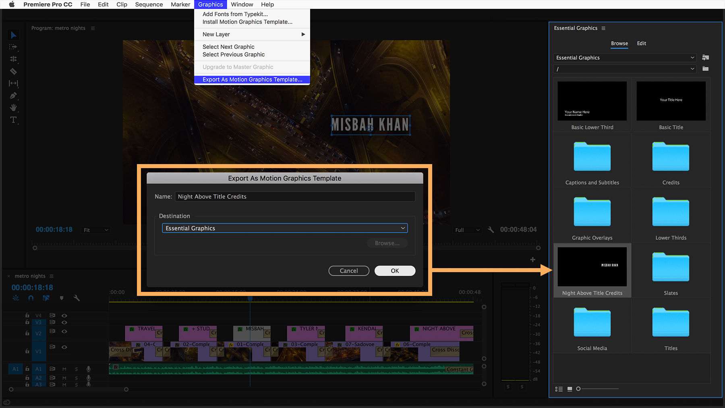
Task: Click the voice-over record mic on track A1
Action: 89,369
